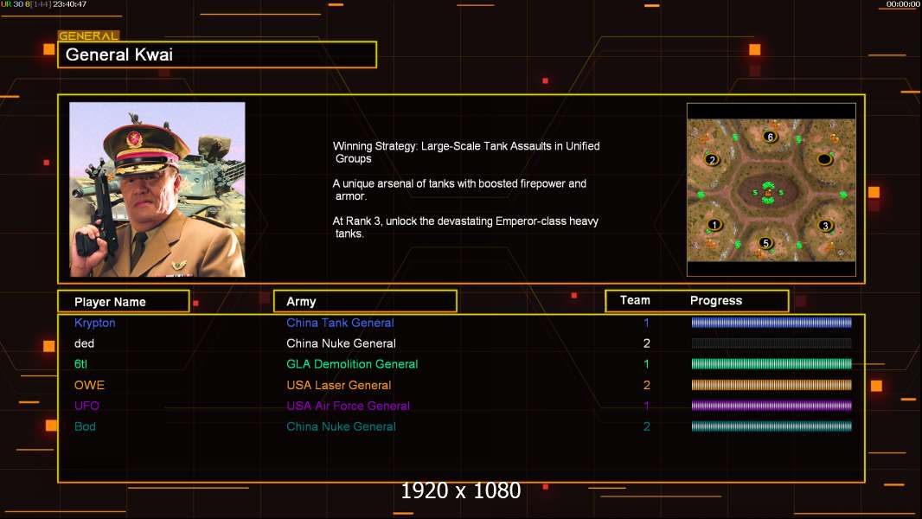Click the yellow GENERAL label tag
Image resolution: width=922 pixels, height=519 pixels.
coord(89,35)
